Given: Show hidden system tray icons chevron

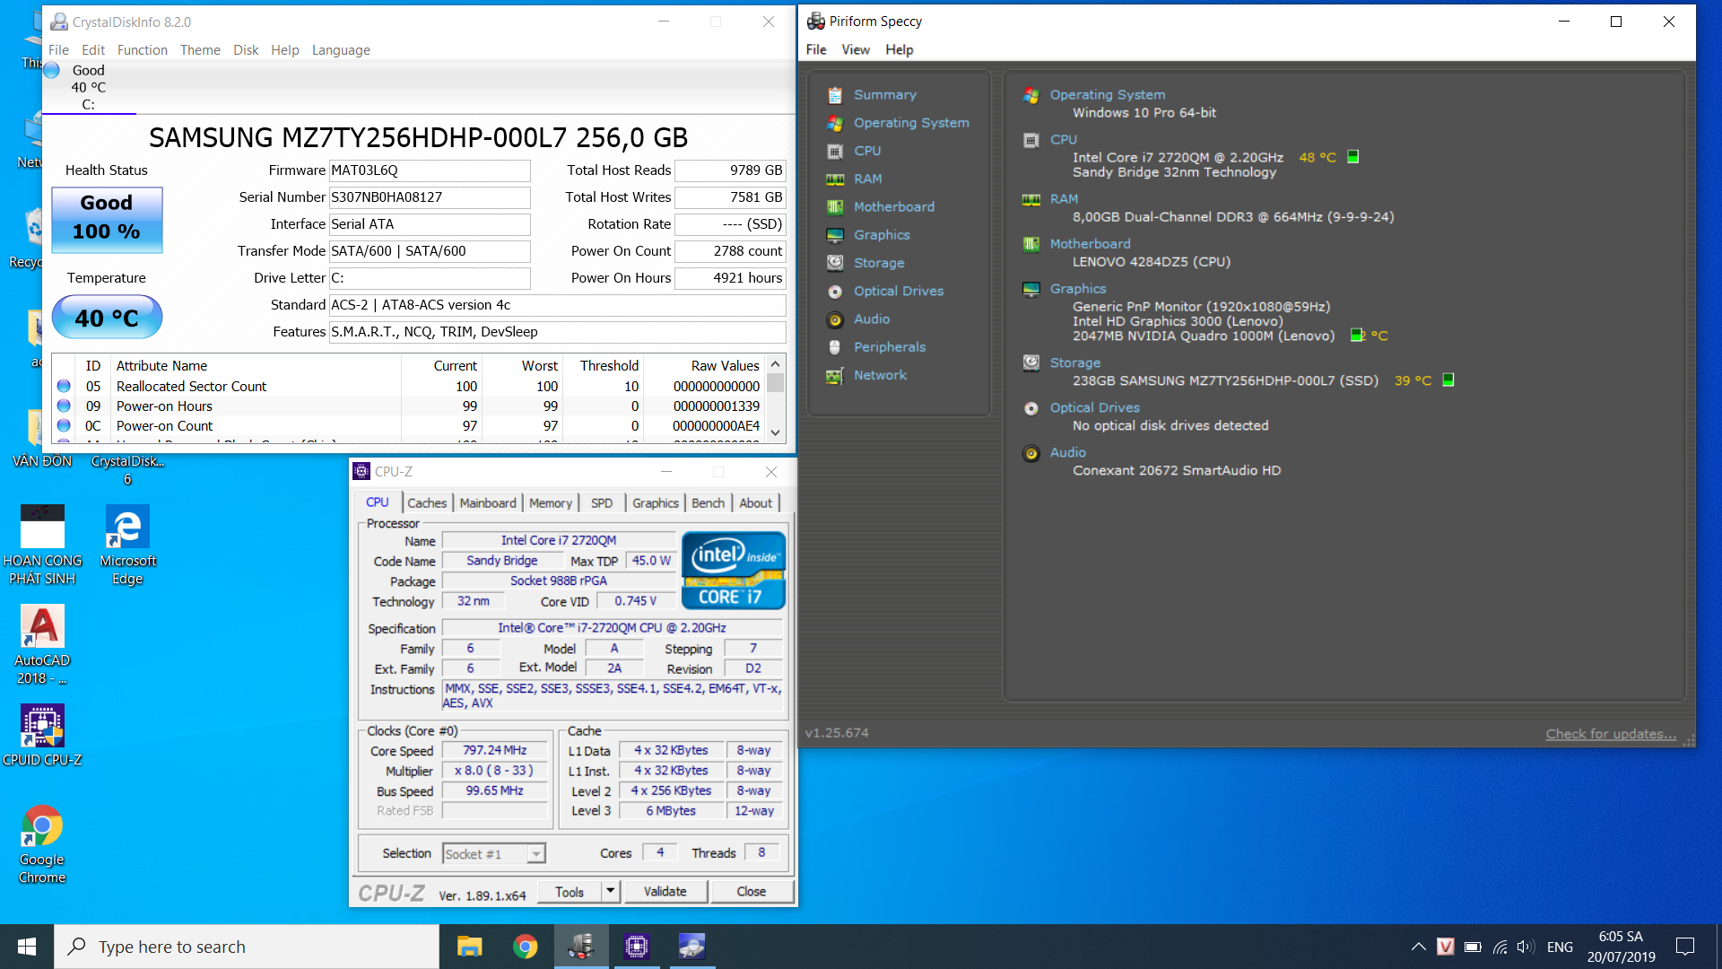Looking at the screenshot, I should 1418,947.
